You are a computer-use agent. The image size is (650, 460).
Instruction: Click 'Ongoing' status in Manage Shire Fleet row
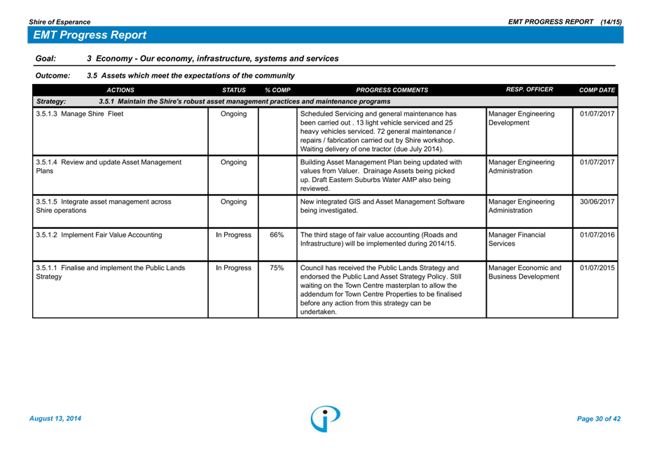point(233,114)
